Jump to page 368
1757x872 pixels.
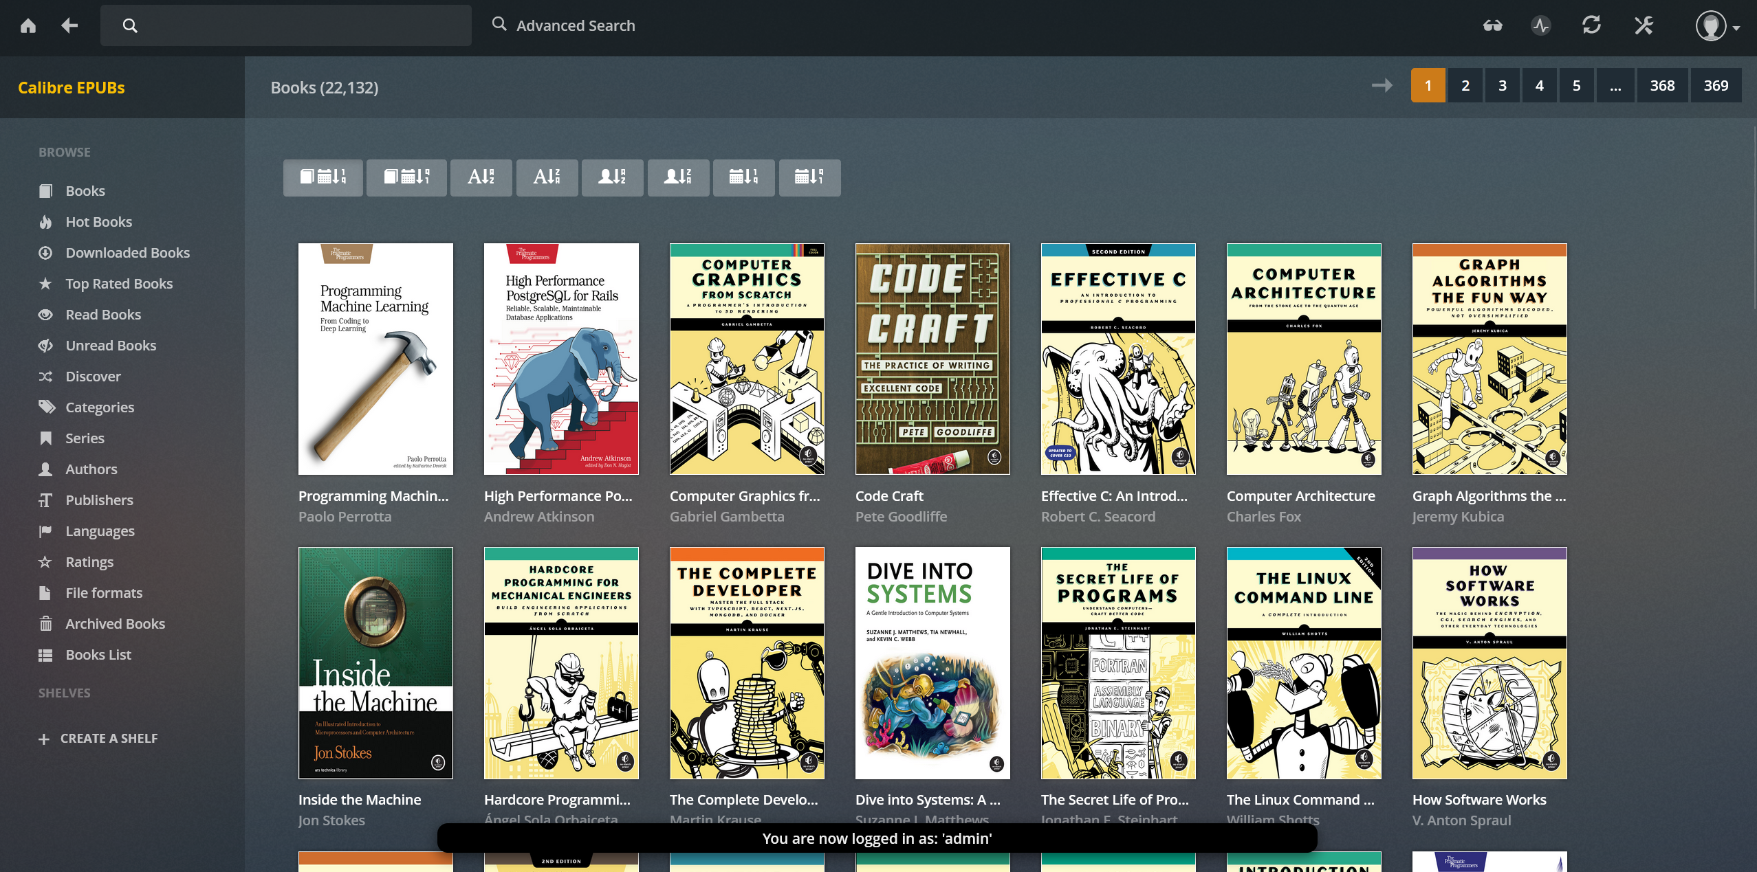(x=1662, y=85)
